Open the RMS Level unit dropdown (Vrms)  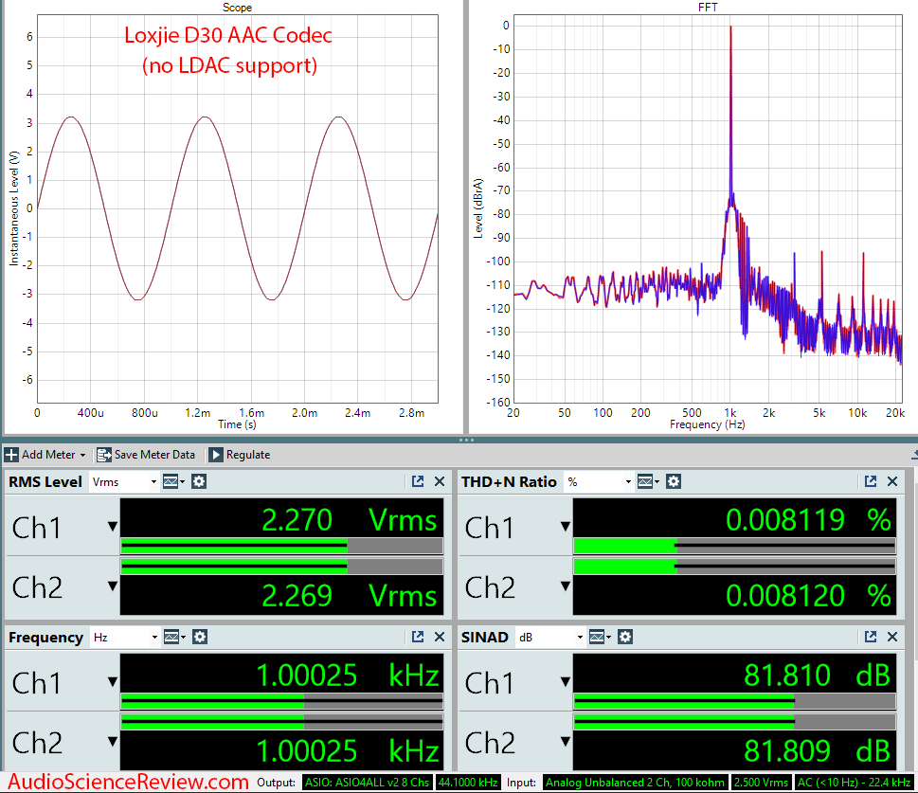(124, 482)
